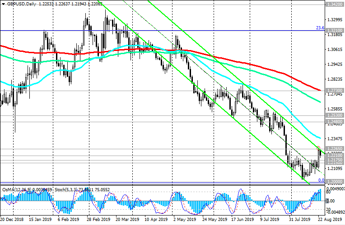
Task: Click the 1.2000 price level label
Action: pos(335,181)
